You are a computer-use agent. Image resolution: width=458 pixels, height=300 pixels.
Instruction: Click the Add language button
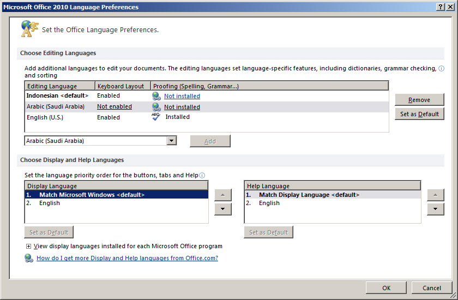pos(210,141)
